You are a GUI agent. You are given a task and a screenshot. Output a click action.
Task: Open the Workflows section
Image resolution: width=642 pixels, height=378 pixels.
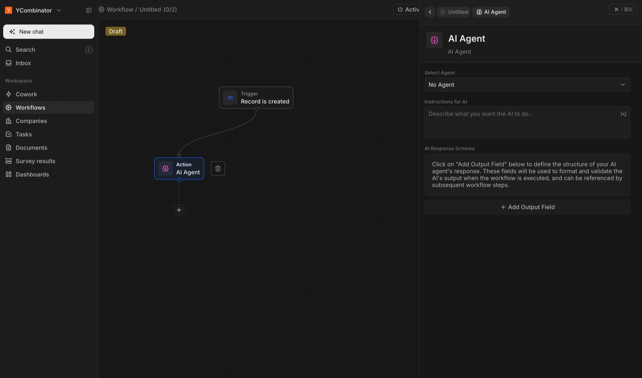click(49, 108)
